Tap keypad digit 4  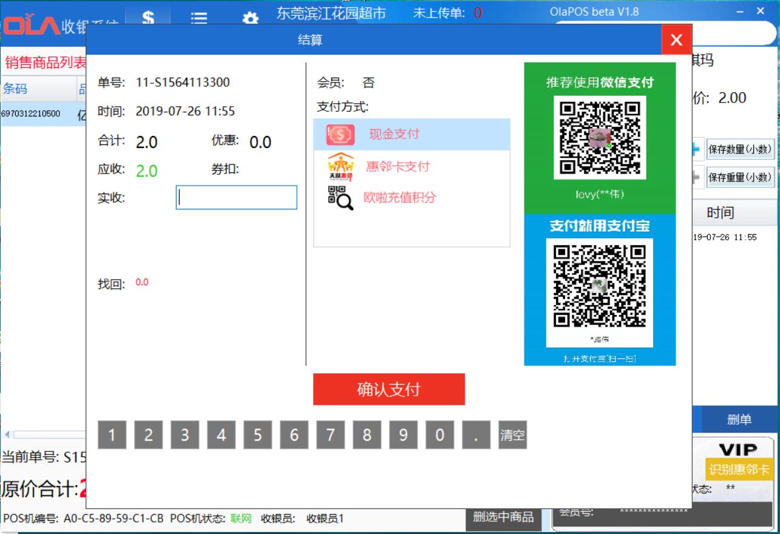point(222,435)
